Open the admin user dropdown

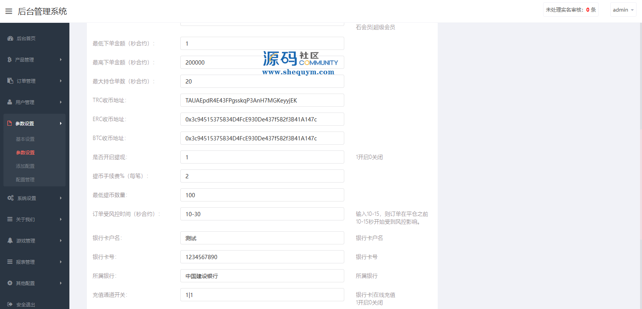[x=623, y=10]
